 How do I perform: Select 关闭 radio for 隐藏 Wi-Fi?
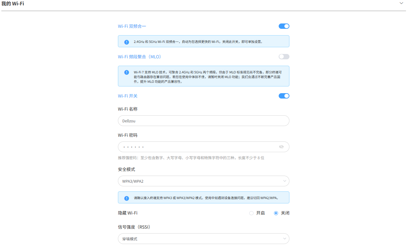click(x=276, y=213)
